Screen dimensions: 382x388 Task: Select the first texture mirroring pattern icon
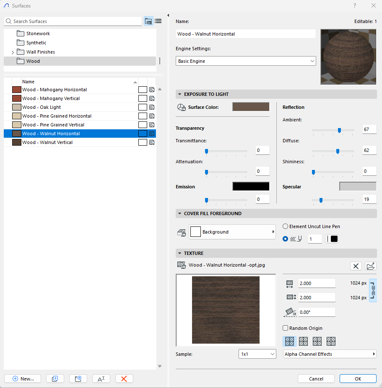point(290,341)
